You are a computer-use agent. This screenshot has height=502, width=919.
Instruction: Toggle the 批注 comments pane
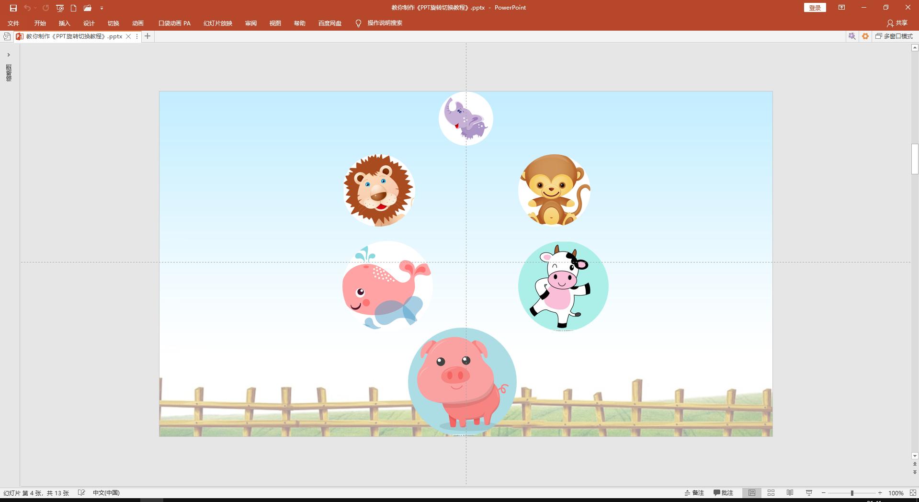coord(724,493)
